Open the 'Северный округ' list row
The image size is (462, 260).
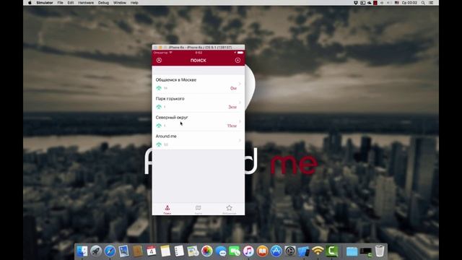point(199,122)
